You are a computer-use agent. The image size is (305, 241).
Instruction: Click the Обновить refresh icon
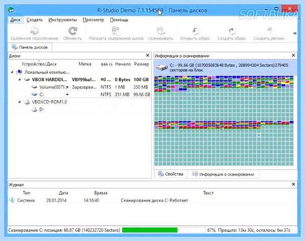point(73,31)
